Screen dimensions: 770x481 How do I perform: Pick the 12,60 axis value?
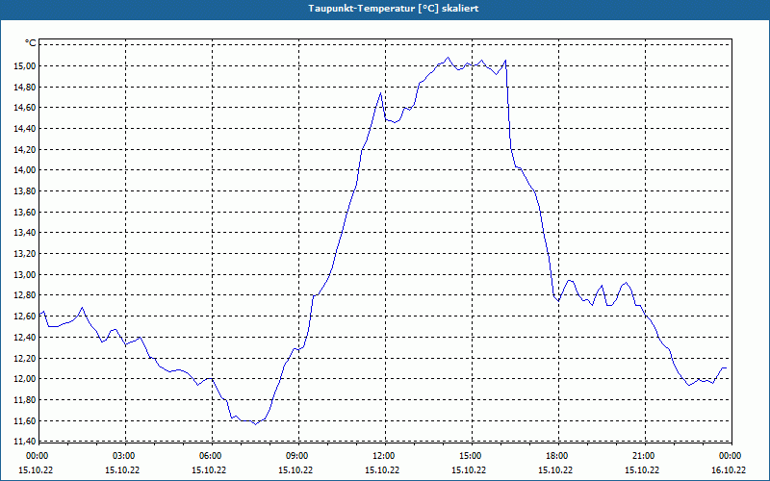point(27,316)
